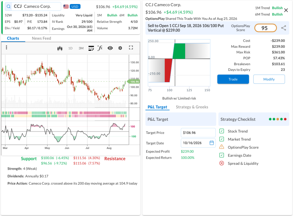Click the Spread & Liquidity failed indicator

point(222,163)
